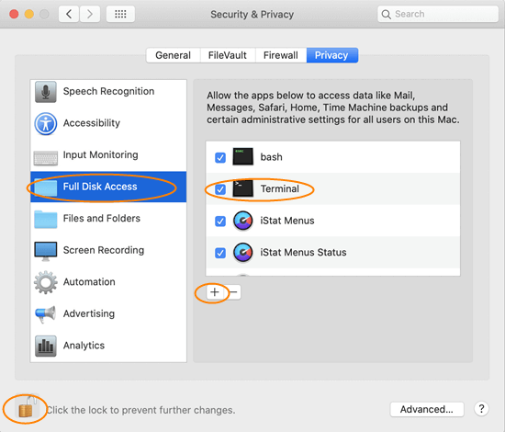Screen dimensions: 505x432
Task: Add an app with the plus button
Action: pyautogui.click(x=215, y=292)
